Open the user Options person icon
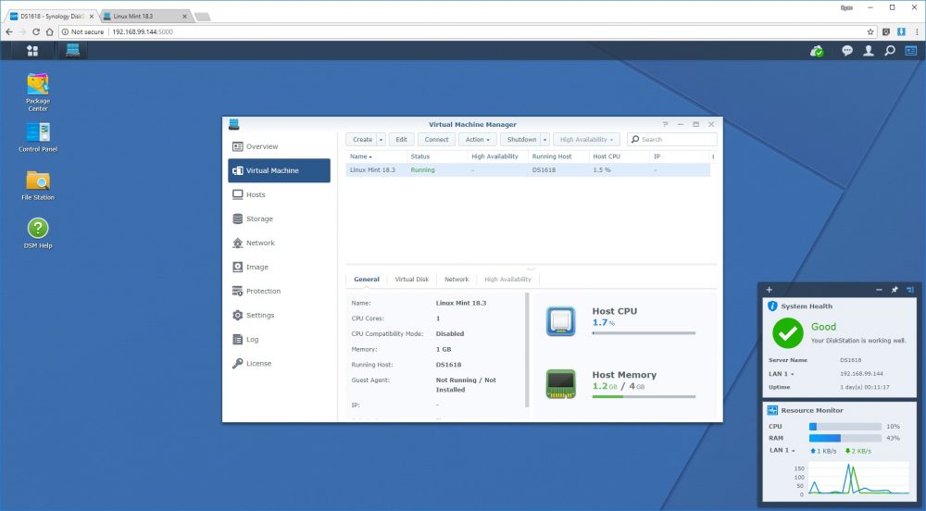The image size is (926, 511). [x=869, y=51]
